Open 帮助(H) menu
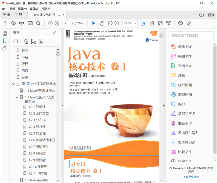Image resolution: width=217 pixels, height=183 pixels. pos(47,8)
